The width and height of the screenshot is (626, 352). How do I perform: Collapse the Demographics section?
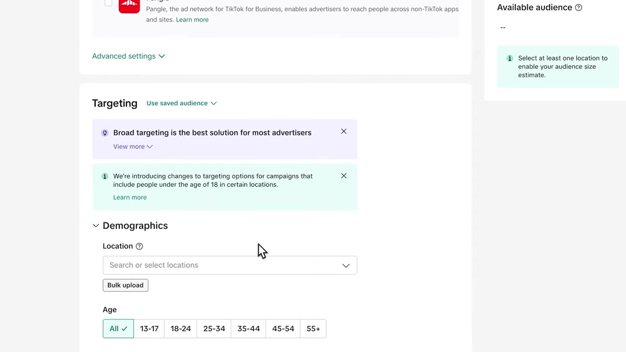tap(96, 226)
